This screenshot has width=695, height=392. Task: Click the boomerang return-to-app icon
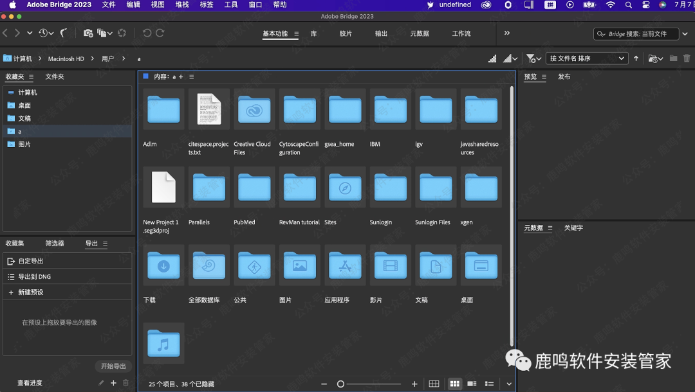point(64,33)
